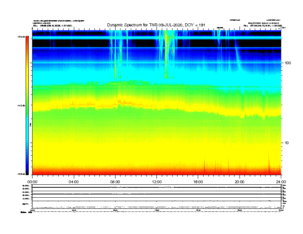The width and height of the screenshot is (303, 234).
Task: Click the 20:00 time axis label
Action: 239,182
